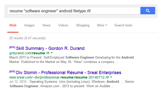Expand the More dropdown menu
Viewport: 164px width, 94px height.
pyautogui.click(x=102, y=25)
